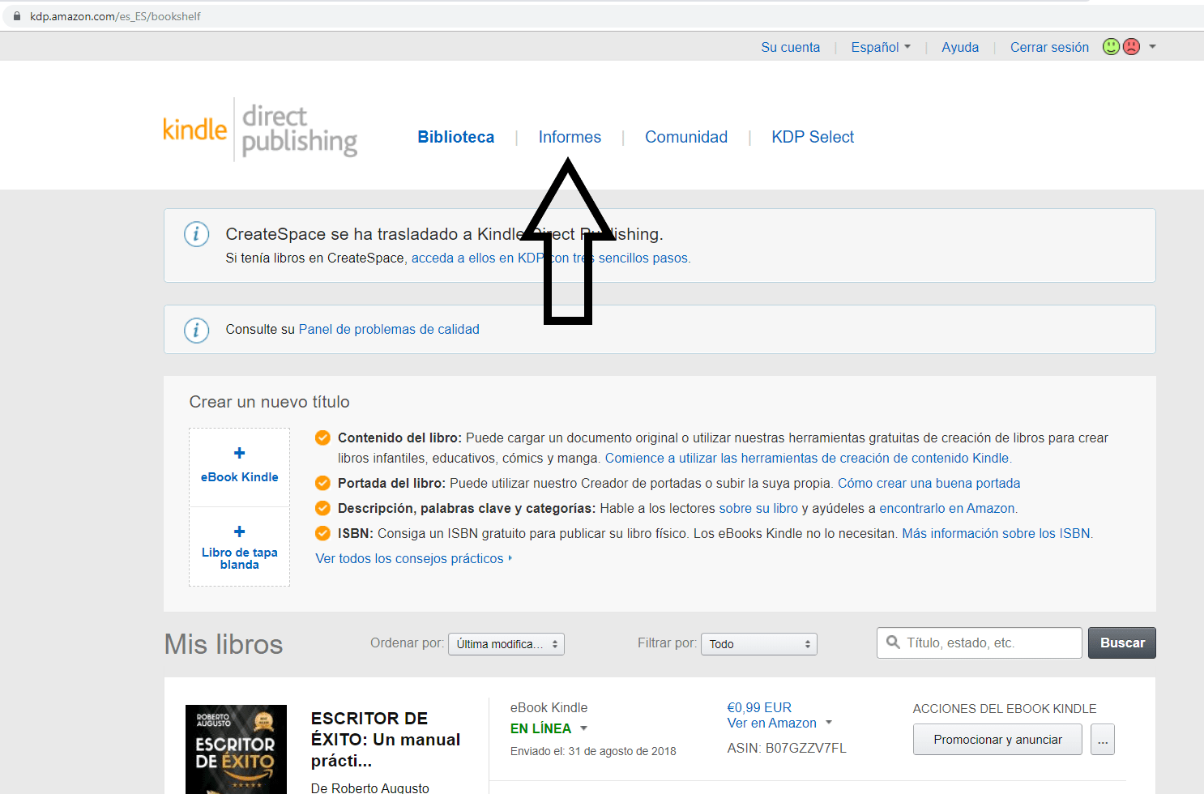
Task: Click the plus icon above eBook Kindle
Action: [239, 453]
